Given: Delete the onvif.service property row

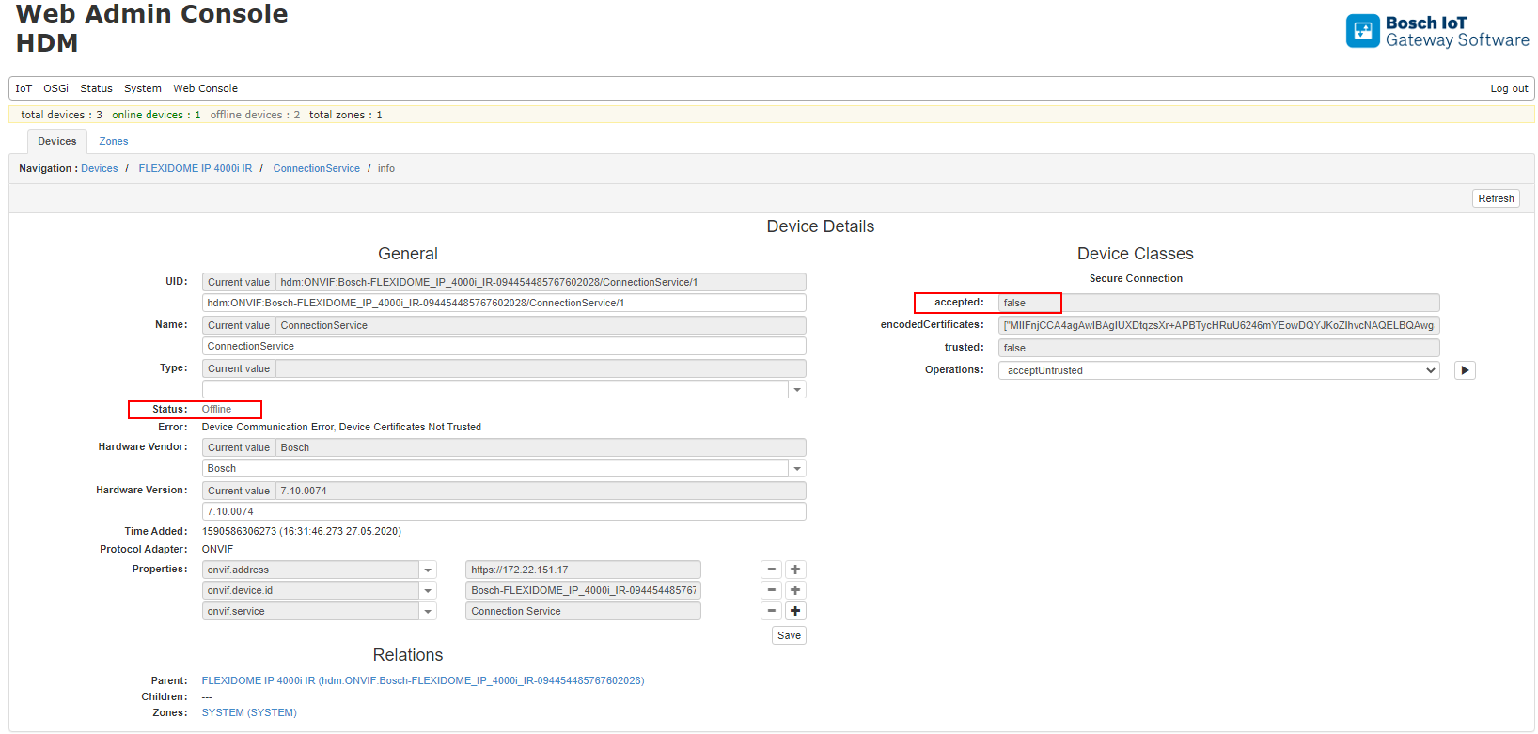Looking at the screenshot, I should click(771, 611).
